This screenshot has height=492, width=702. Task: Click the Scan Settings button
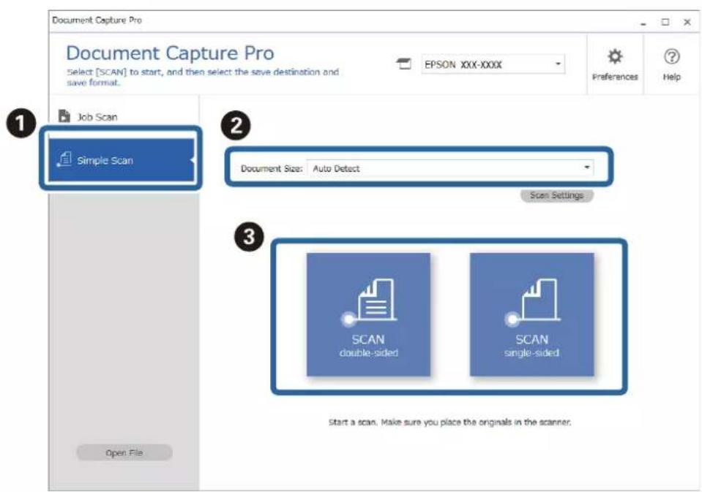click(x=556, y=195)
